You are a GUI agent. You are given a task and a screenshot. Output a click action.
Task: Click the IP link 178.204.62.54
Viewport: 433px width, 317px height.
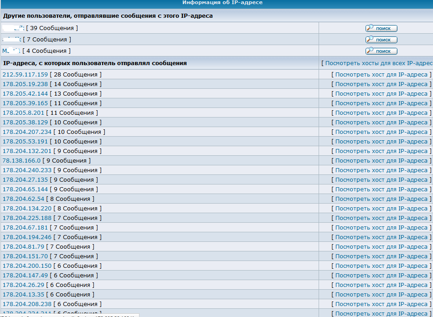[x=23, y=199]
